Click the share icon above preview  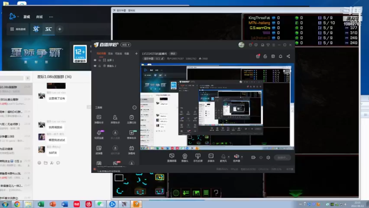(288, 56)
